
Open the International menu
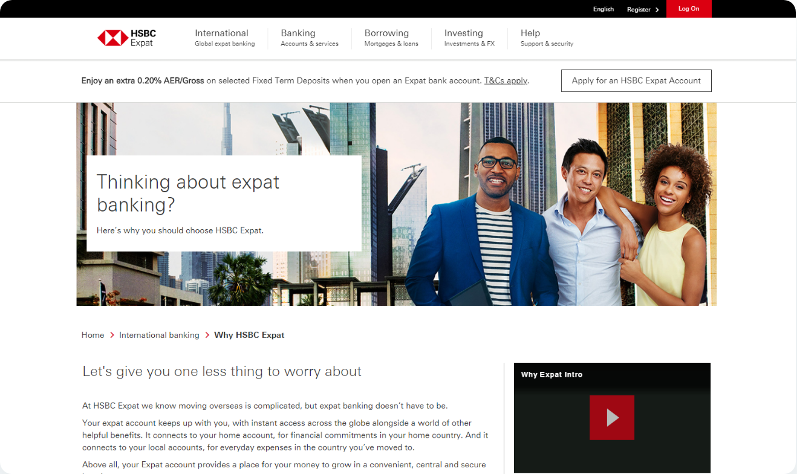(x=224, y=38)
